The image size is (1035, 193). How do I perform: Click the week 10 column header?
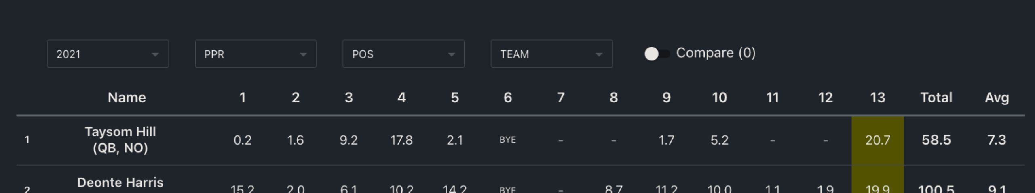(x=719, y=98)
